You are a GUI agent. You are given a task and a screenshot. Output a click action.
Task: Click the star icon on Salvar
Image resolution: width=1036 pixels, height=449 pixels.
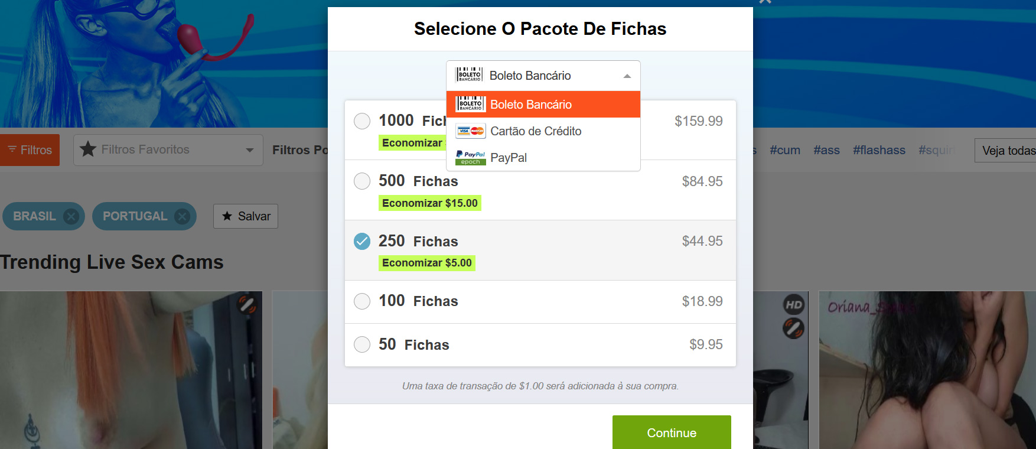(227, 216)
